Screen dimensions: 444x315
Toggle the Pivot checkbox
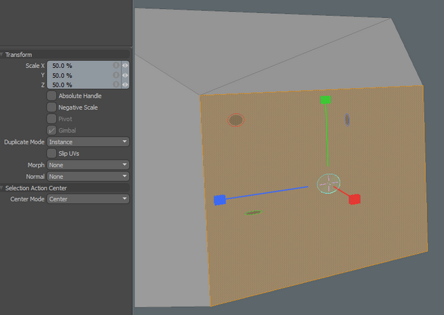51,119
